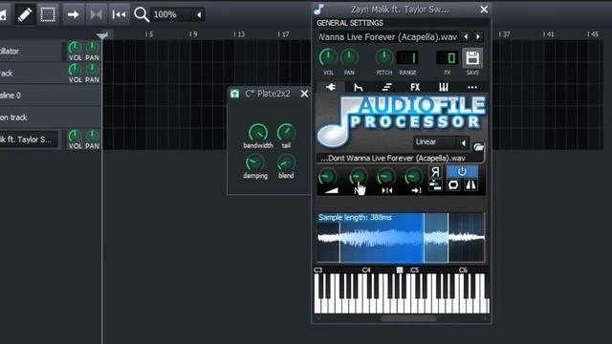Select previous preset with the left arrow
Screen dimensions: 612x344
click(x=466, y=36)
